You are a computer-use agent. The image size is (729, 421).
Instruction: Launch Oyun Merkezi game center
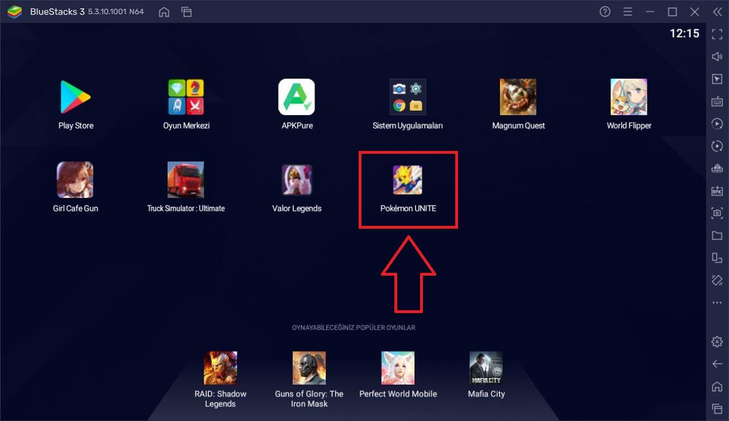coord(186,97)
